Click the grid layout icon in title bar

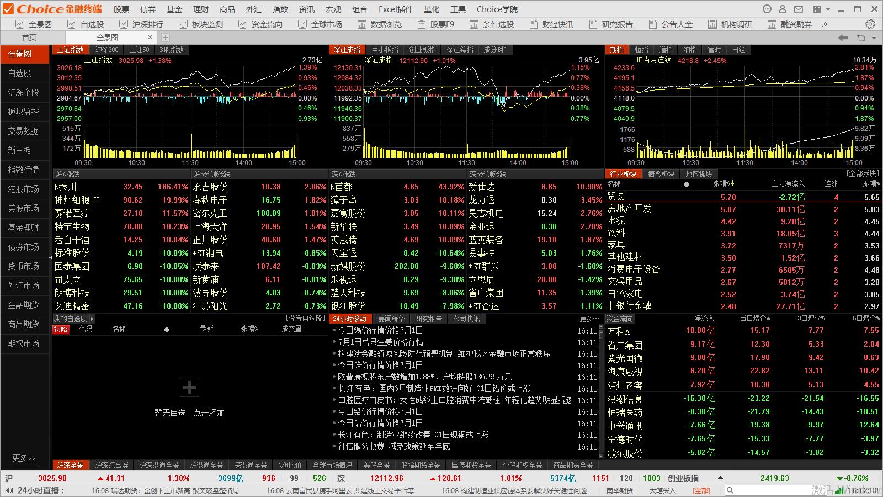pos(817,9)
